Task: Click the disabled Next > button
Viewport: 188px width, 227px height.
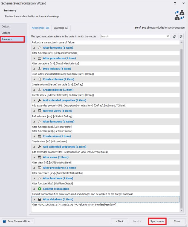Action: [137, 221]
